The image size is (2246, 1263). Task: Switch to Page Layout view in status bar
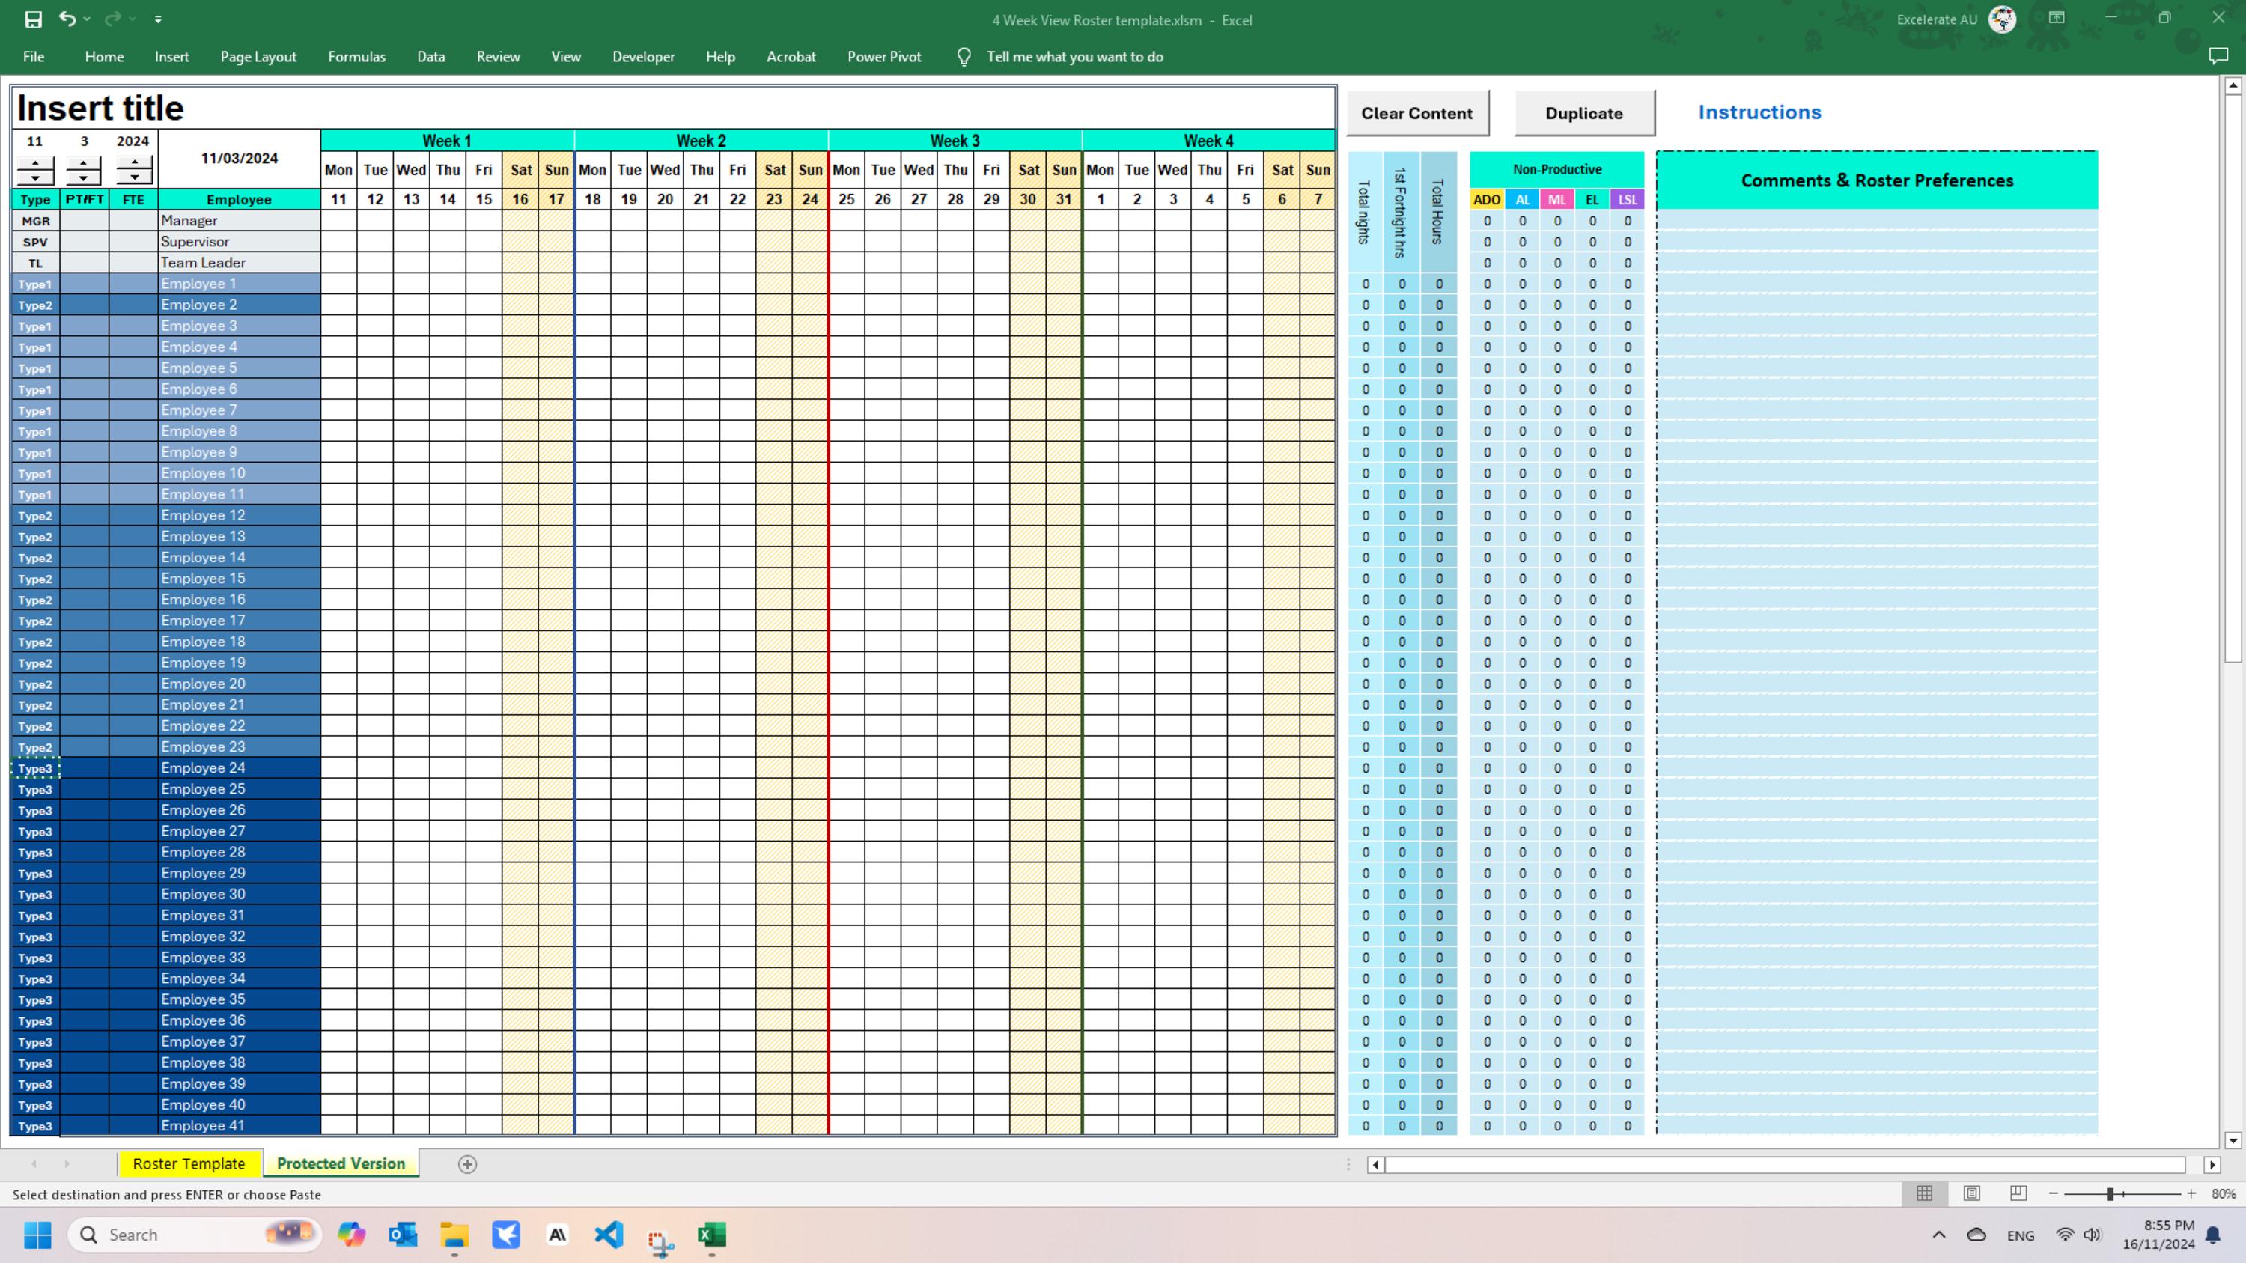coord(1971,1194)
